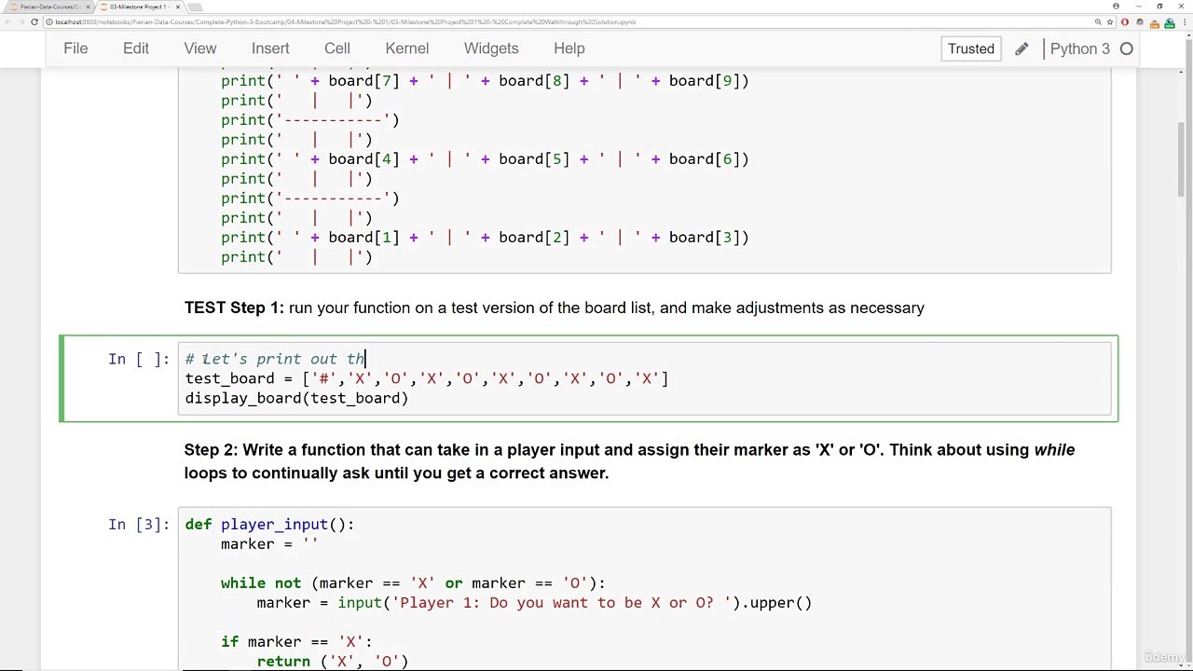Open the Insert menu

(x=270, y=48)
